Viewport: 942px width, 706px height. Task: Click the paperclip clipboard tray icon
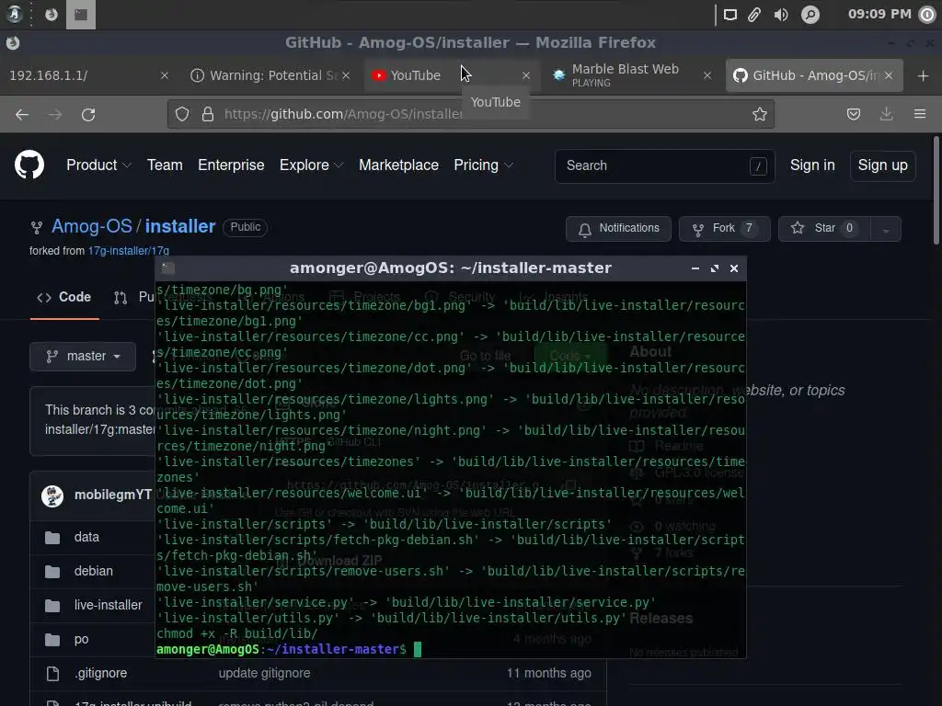[754, 15]
